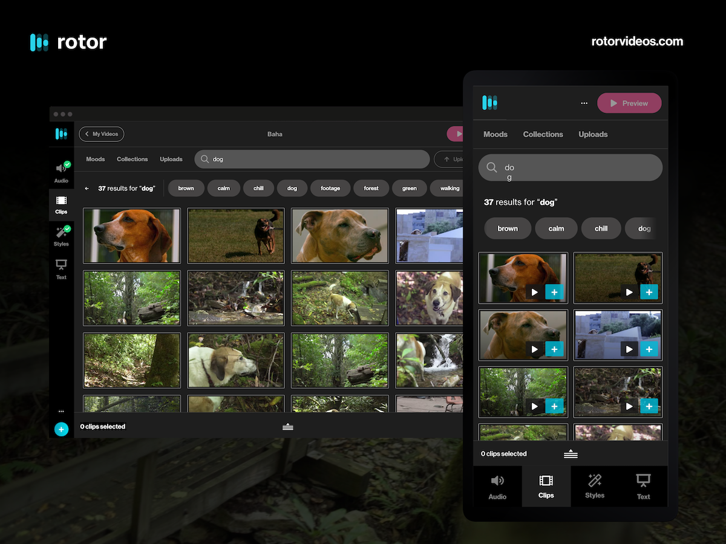Open the three-dot menu in mobile header
Image resolution: width=726 pixels, height=544 pixels.
click(584, 103)
